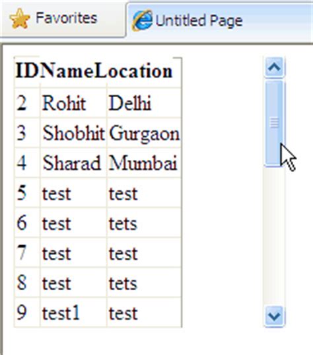
Task: Click the ID 9 cell
Action: [x=27, y=313]
